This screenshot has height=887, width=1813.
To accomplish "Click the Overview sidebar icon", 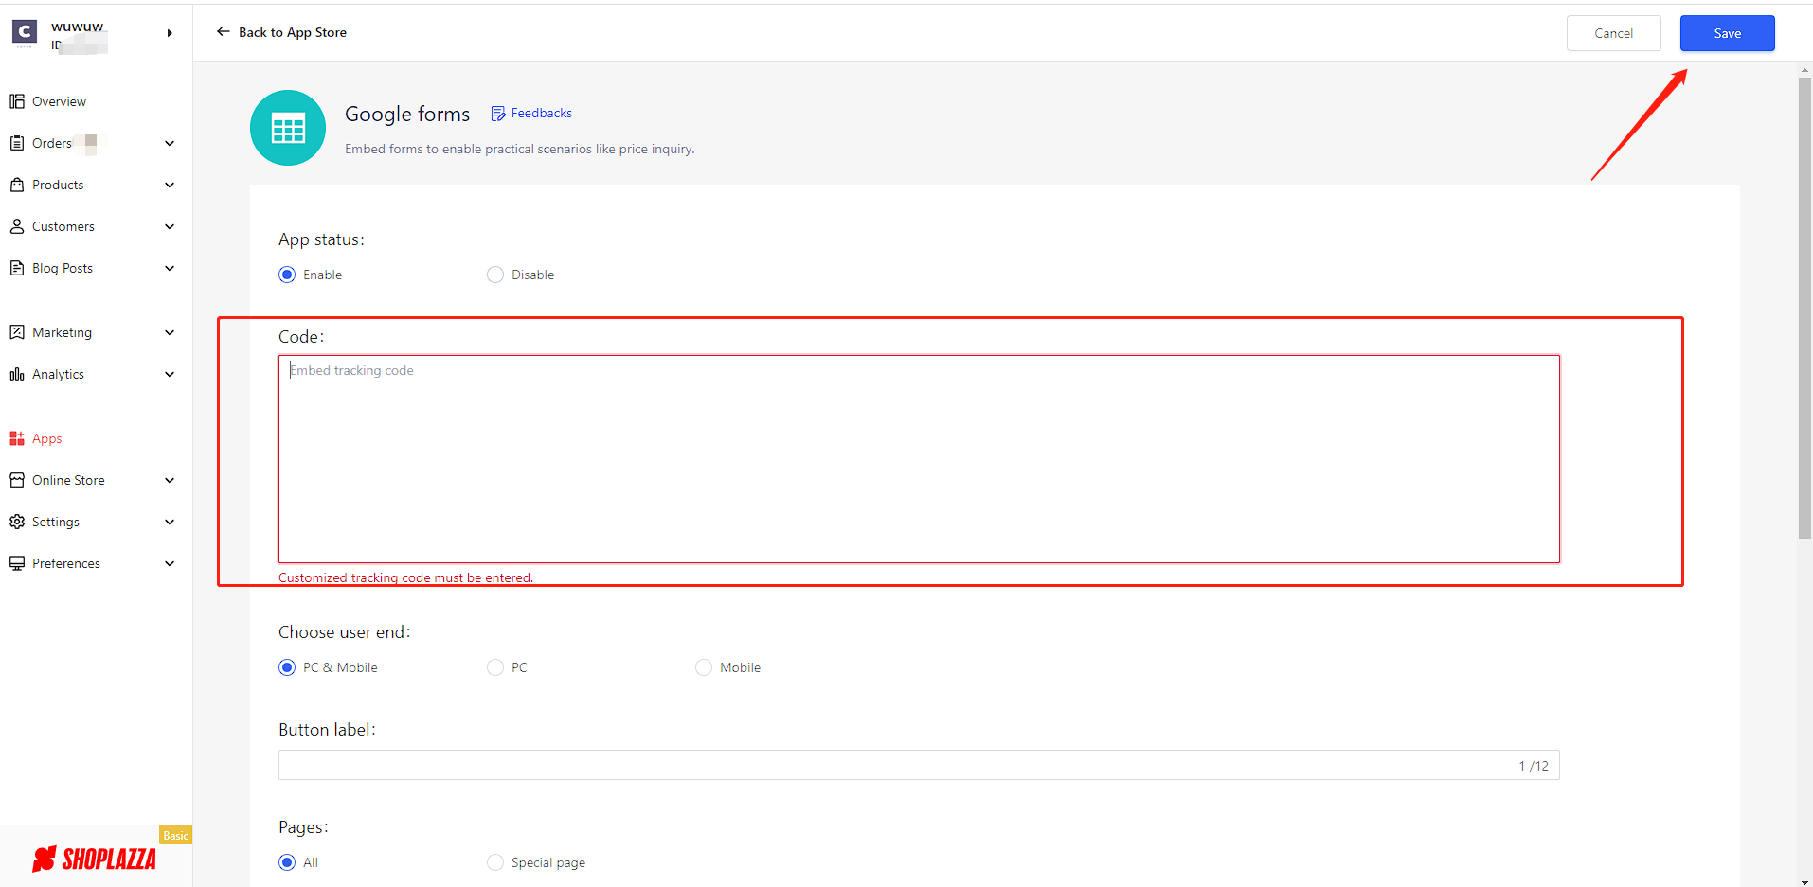I will (x=17, y=101).
